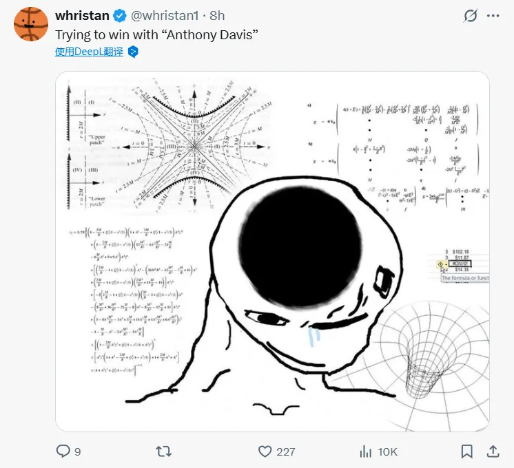The image size is (514, 468).
Task: Open the three-dot more options menu
Action: (493, 16)
